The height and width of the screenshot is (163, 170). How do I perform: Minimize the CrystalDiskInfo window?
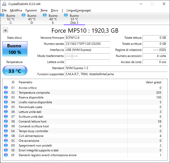click(141, 4)
